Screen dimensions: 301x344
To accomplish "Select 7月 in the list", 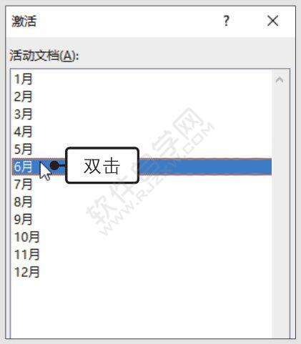I will tap(142, 185).
